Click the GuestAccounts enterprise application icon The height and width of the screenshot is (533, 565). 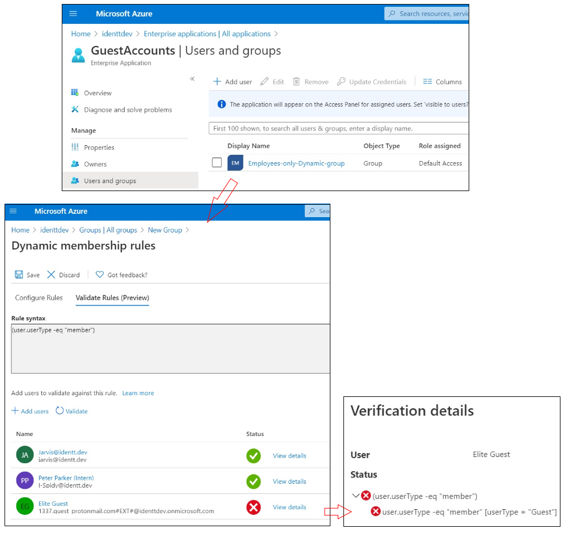click(x=78, y=55)
